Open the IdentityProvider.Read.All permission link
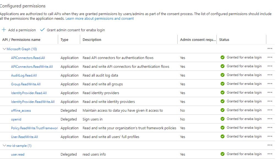 tap(29, 93)
